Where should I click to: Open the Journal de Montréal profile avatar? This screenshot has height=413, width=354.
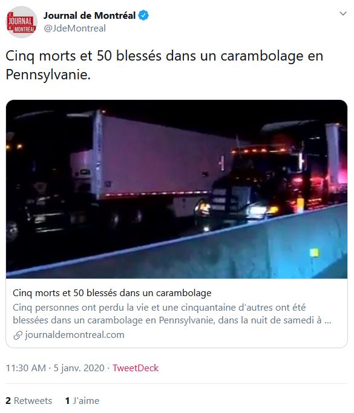22,22
